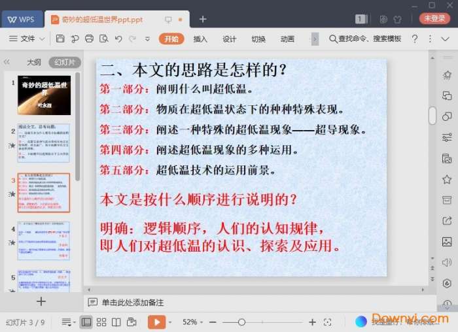Show more ribbon tabs arrow
The height and width of the screenshot is (332, 458).
pyautogui.click(x=315, y=39)
